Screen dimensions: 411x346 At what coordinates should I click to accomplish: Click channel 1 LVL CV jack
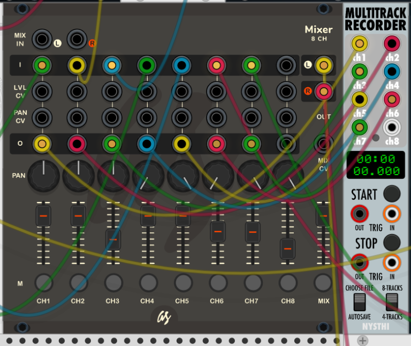(42, 92)
